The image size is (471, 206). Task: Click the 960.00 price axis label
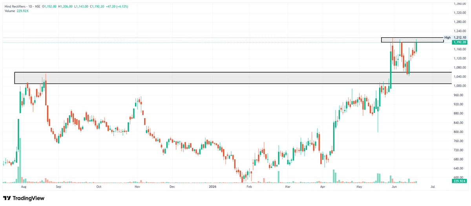pos(458,95)
